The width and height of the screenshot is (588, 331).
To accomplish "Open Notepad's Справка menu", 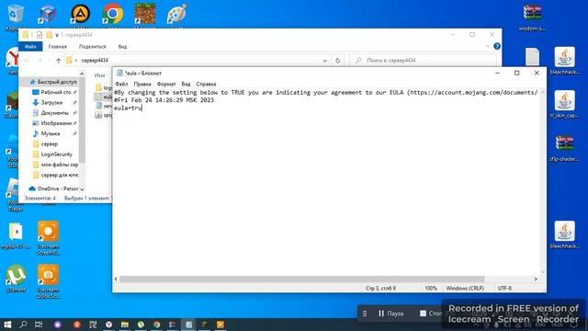I will click(206, 84).
